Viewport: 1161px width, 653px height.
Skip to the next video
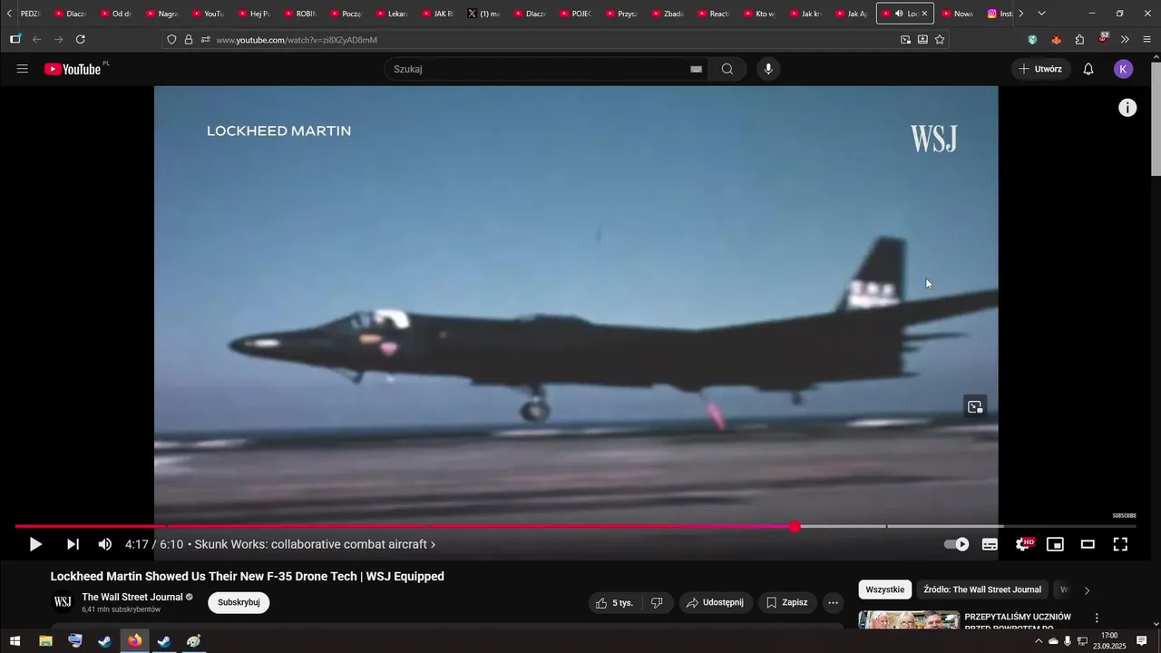[73, 544]
